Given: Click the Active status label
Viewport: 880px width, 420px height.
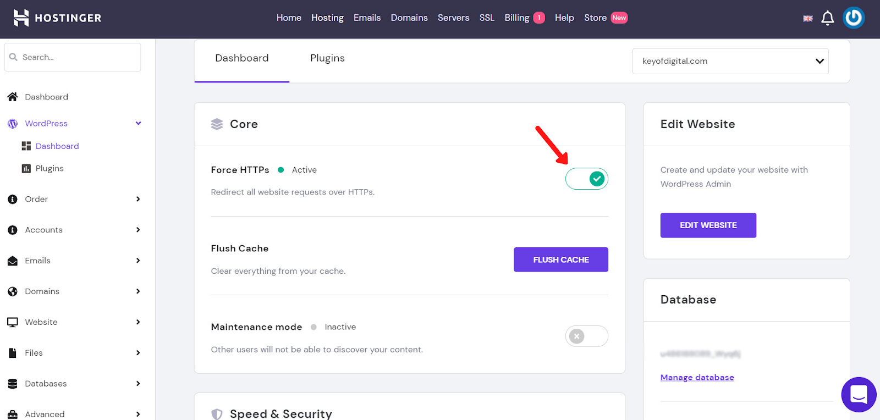Looking at the screenshot, I should pos(304,170).
